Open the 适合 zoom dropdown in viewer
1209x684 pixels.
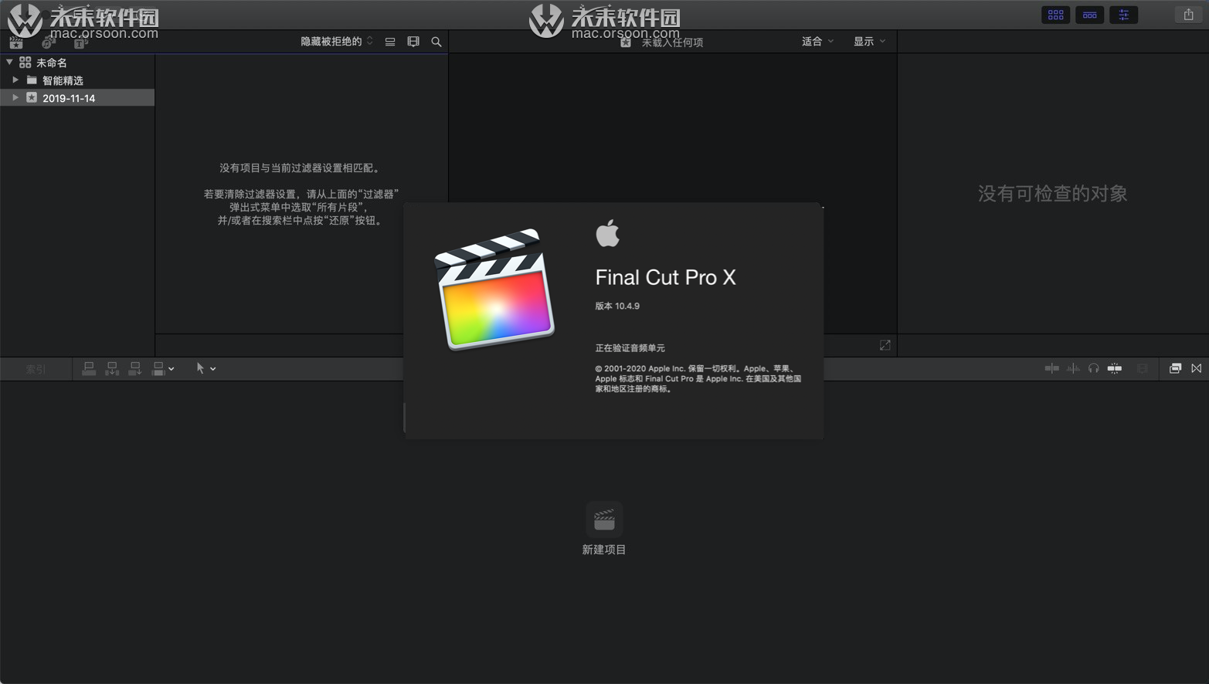pyautogui.click(x=817, y=42)
